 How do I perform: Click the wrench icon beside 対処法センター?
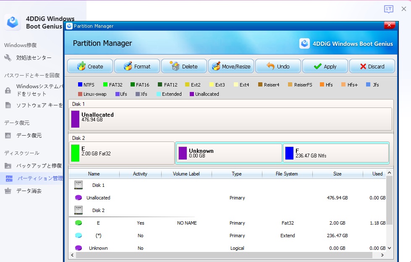coord(8,58)
